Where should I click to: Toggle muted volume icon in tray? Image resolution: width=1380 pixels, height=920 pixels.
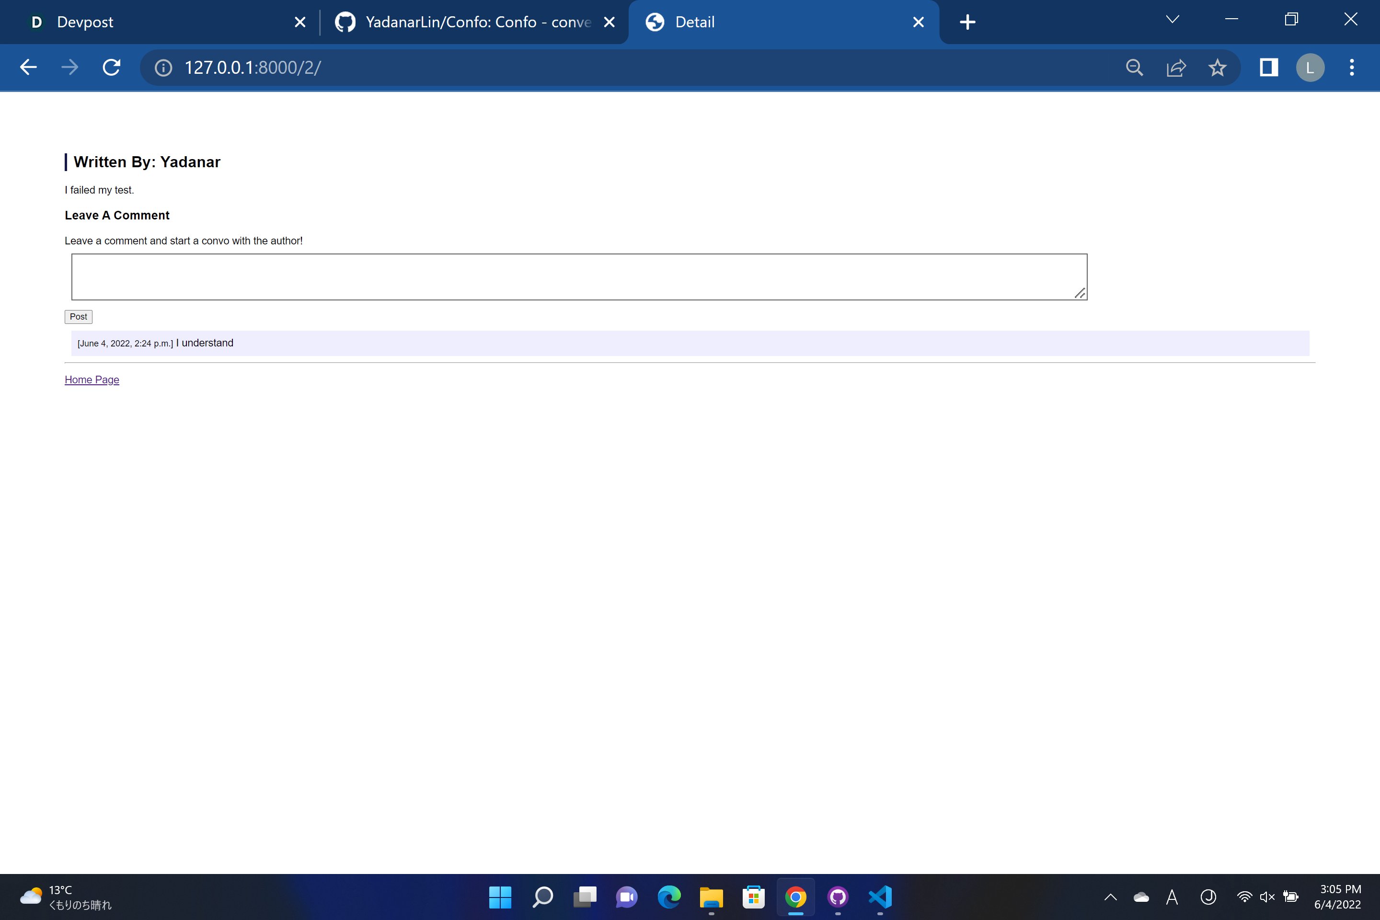click(1267, 897)
